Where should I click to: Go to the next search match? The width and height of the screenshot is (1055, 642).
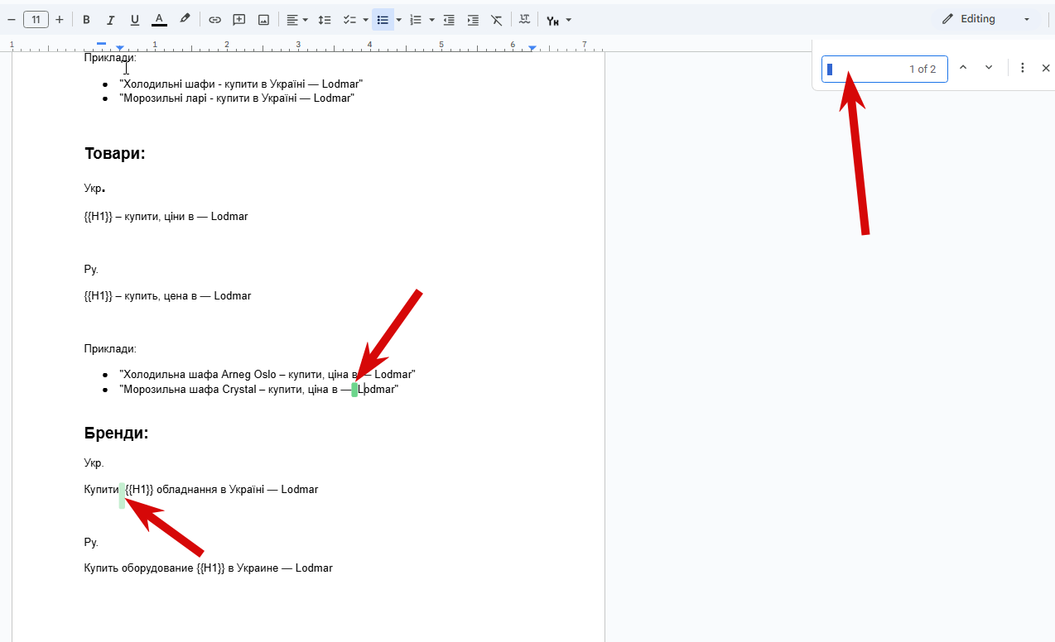(x=989, y=68)
